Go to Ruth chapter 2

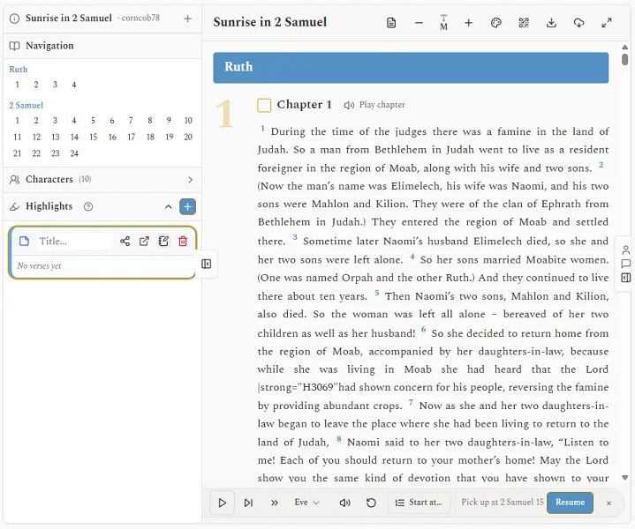[36, 85]
